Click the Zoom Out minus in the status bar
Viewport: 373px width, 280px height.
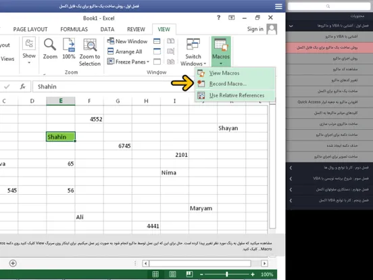201,275
